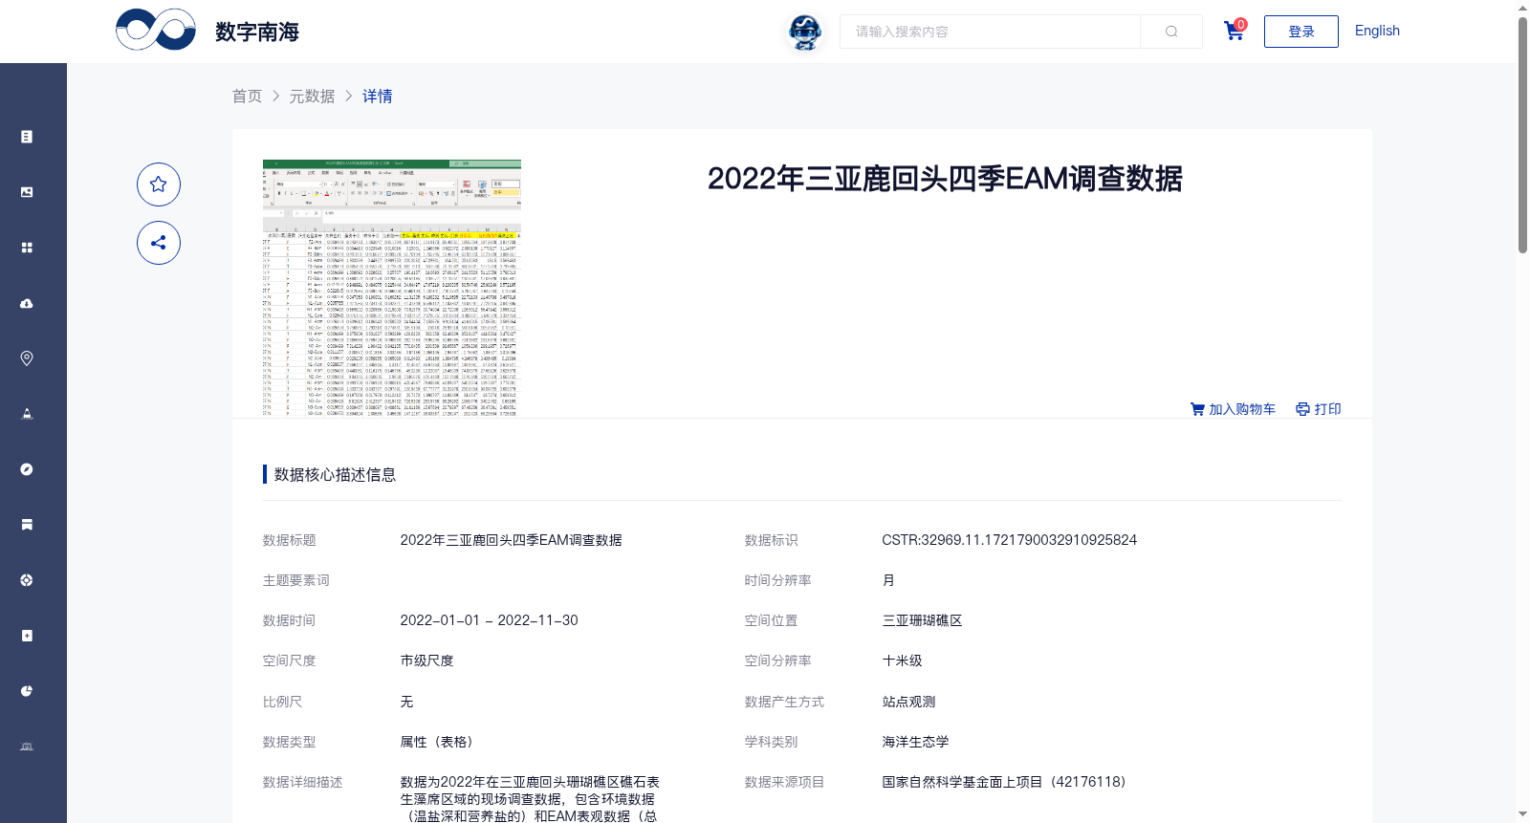Click the value 十米级
1530x823 pixels.
coord(902,661)
